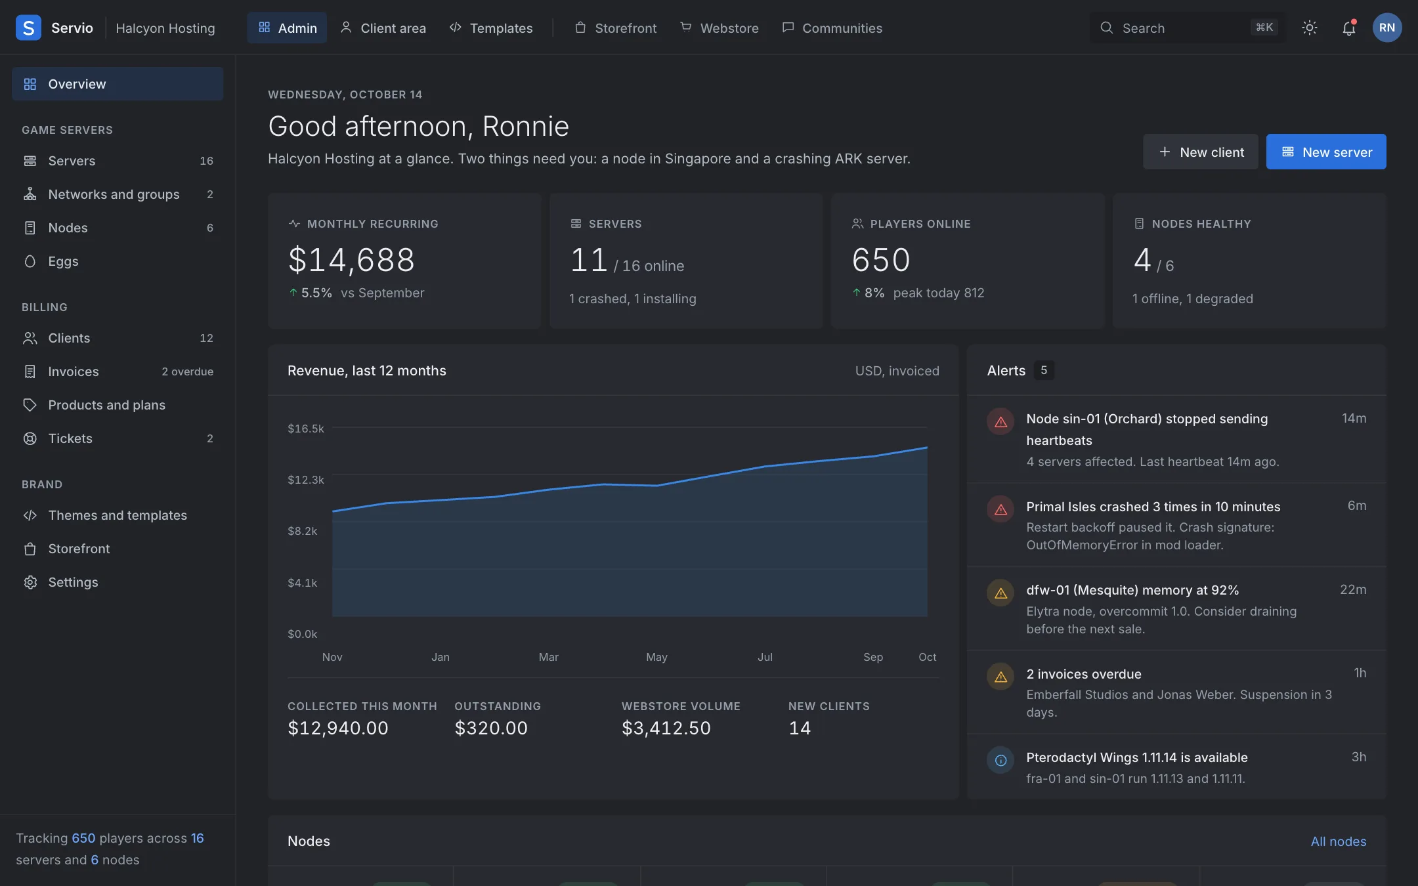Select Overview in the sidebar
This screenshot has width=1418, height=886.
[x=118, y=83]
